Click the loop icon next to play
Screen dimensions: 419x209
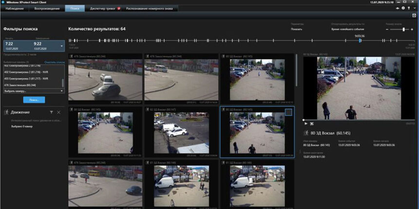pos(312,123)
